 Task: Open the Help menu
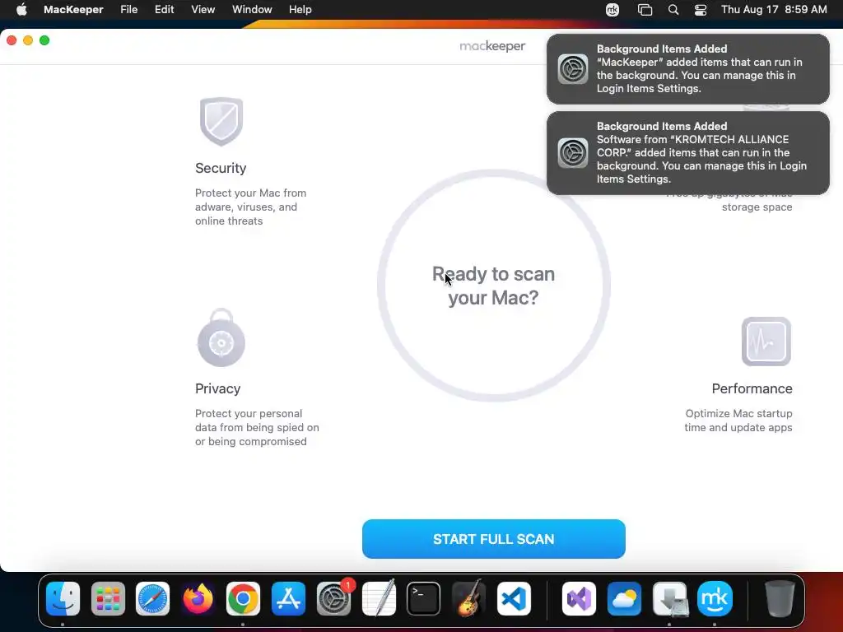pos(300,10)
